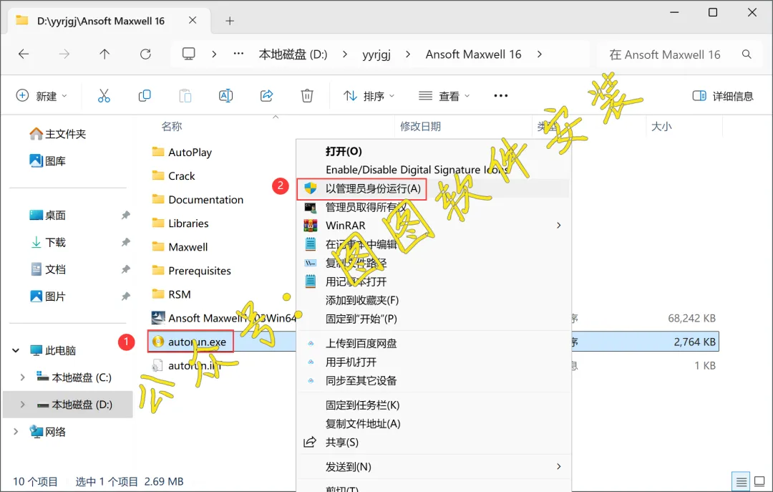
Task: Add a new tab with plus button
Action: tap(230, 21)
